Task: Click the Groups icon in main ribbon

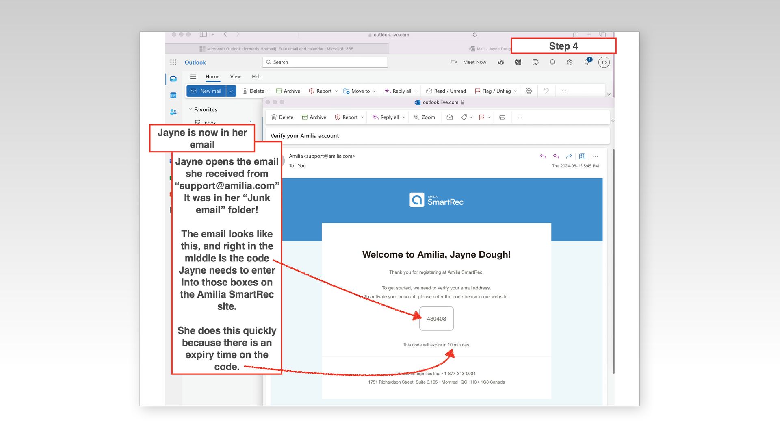Action: (x=529, y=91)
